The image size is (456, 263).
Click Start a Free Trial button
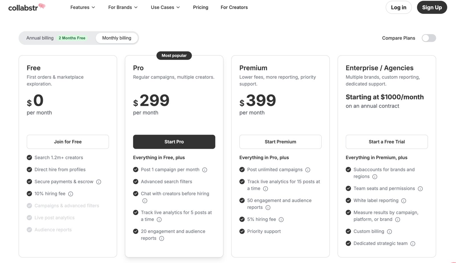tap(387, 142)
